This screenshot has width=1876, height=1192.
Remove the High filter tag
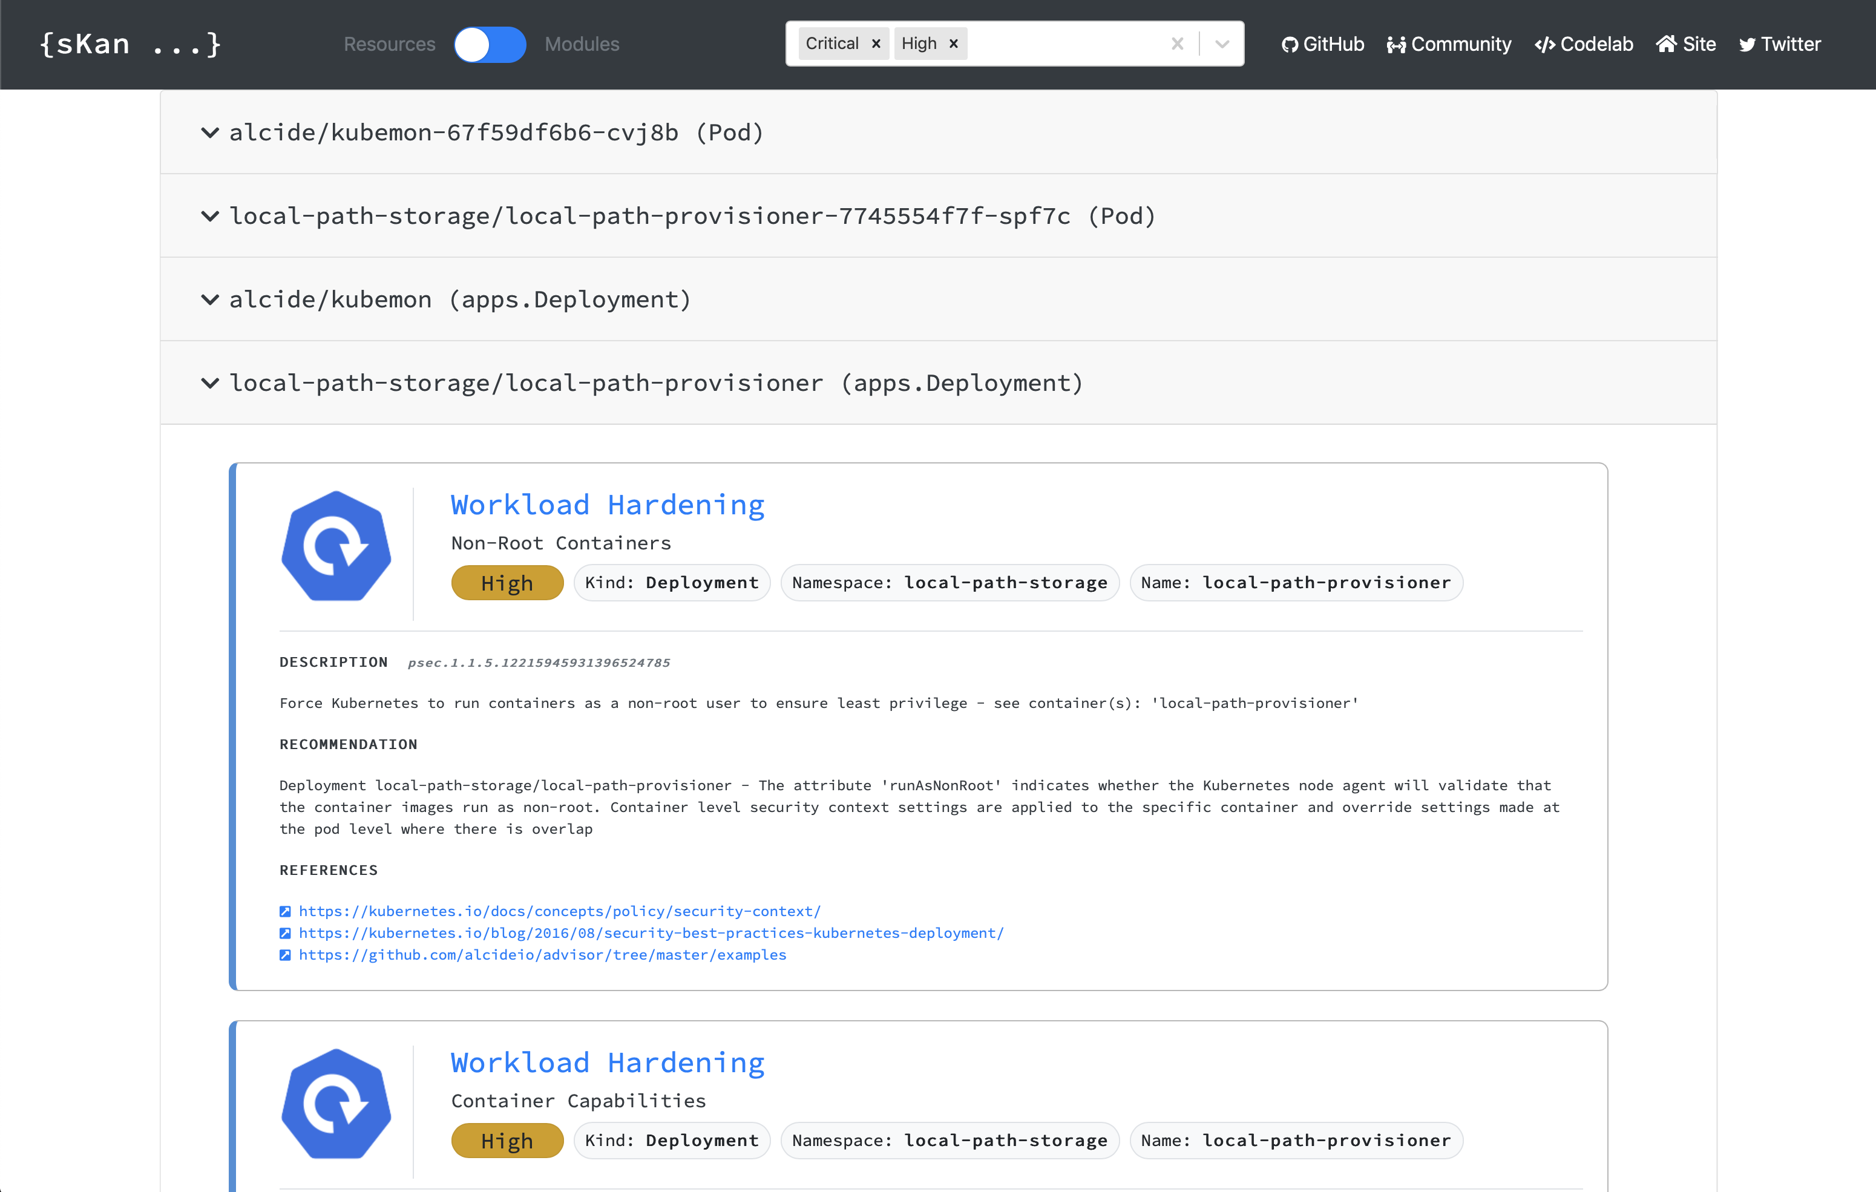953,44
